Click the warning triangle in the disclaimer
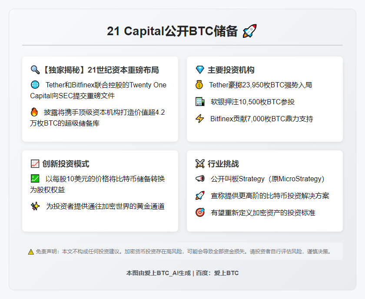 click(x=31, y=252)
